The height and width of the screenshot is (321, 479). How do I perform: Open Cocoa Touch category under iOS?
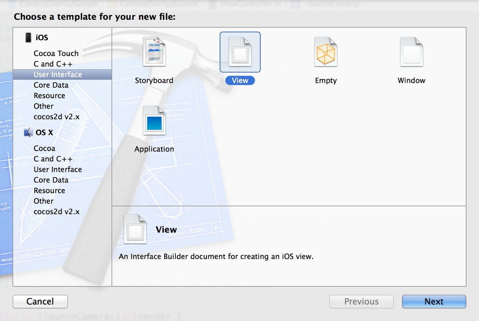point(56,53)
